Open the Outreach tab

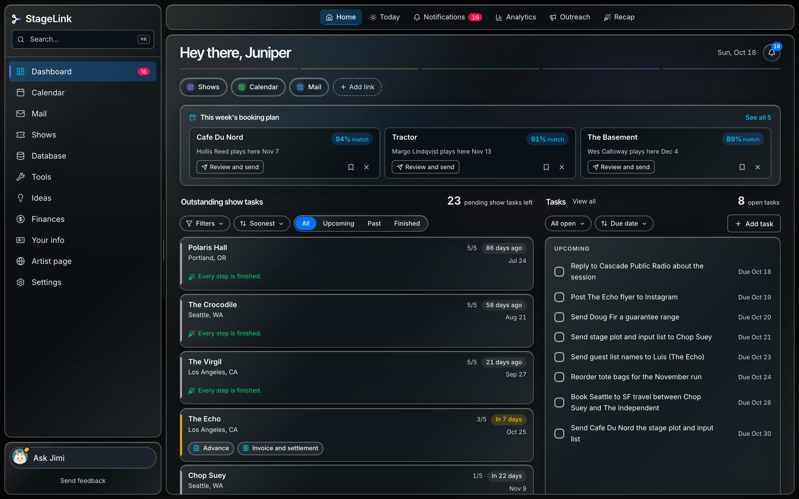(570, 17)
